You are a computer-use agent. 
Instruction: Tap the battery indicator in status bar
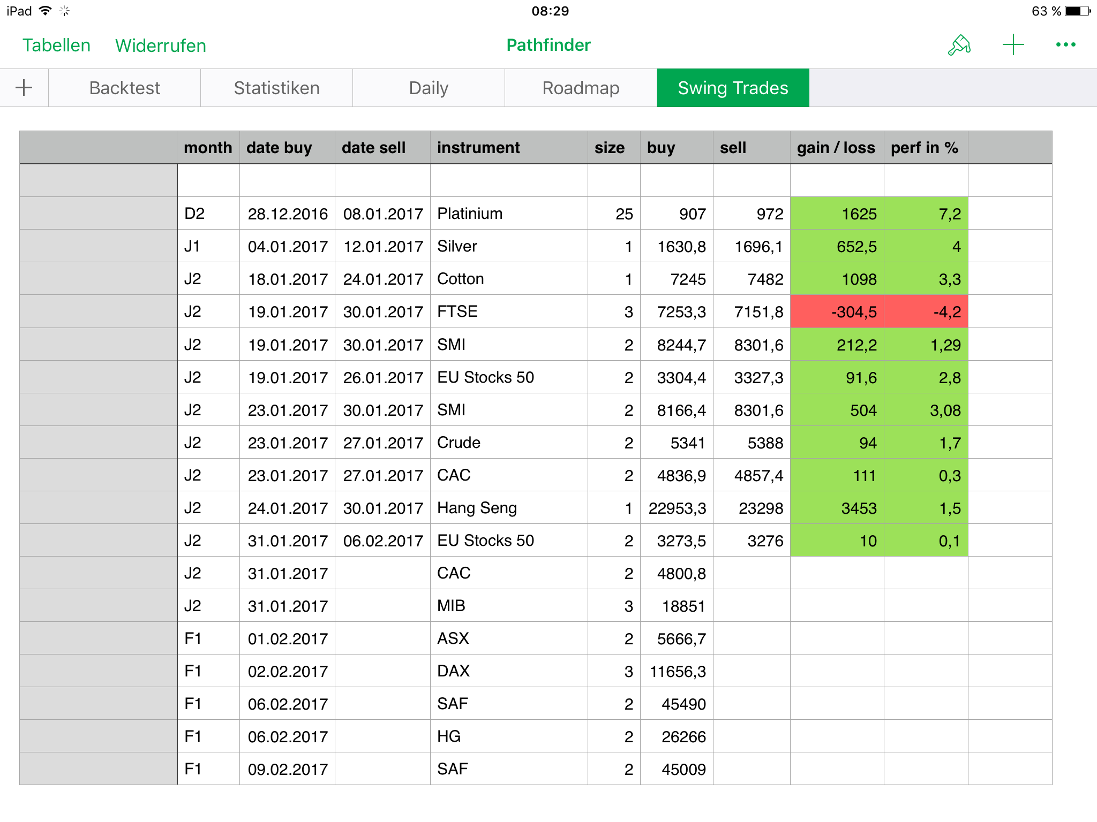coord(1077,11)
